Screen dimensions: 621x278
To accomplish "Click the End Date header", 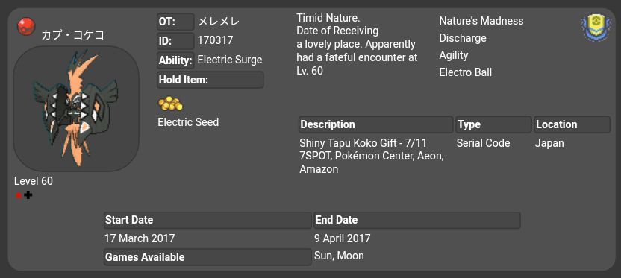I will click(x=417, y=221).
